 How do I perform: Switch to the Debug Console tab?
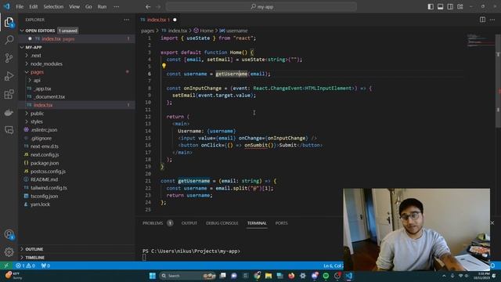tap(222, 223)
